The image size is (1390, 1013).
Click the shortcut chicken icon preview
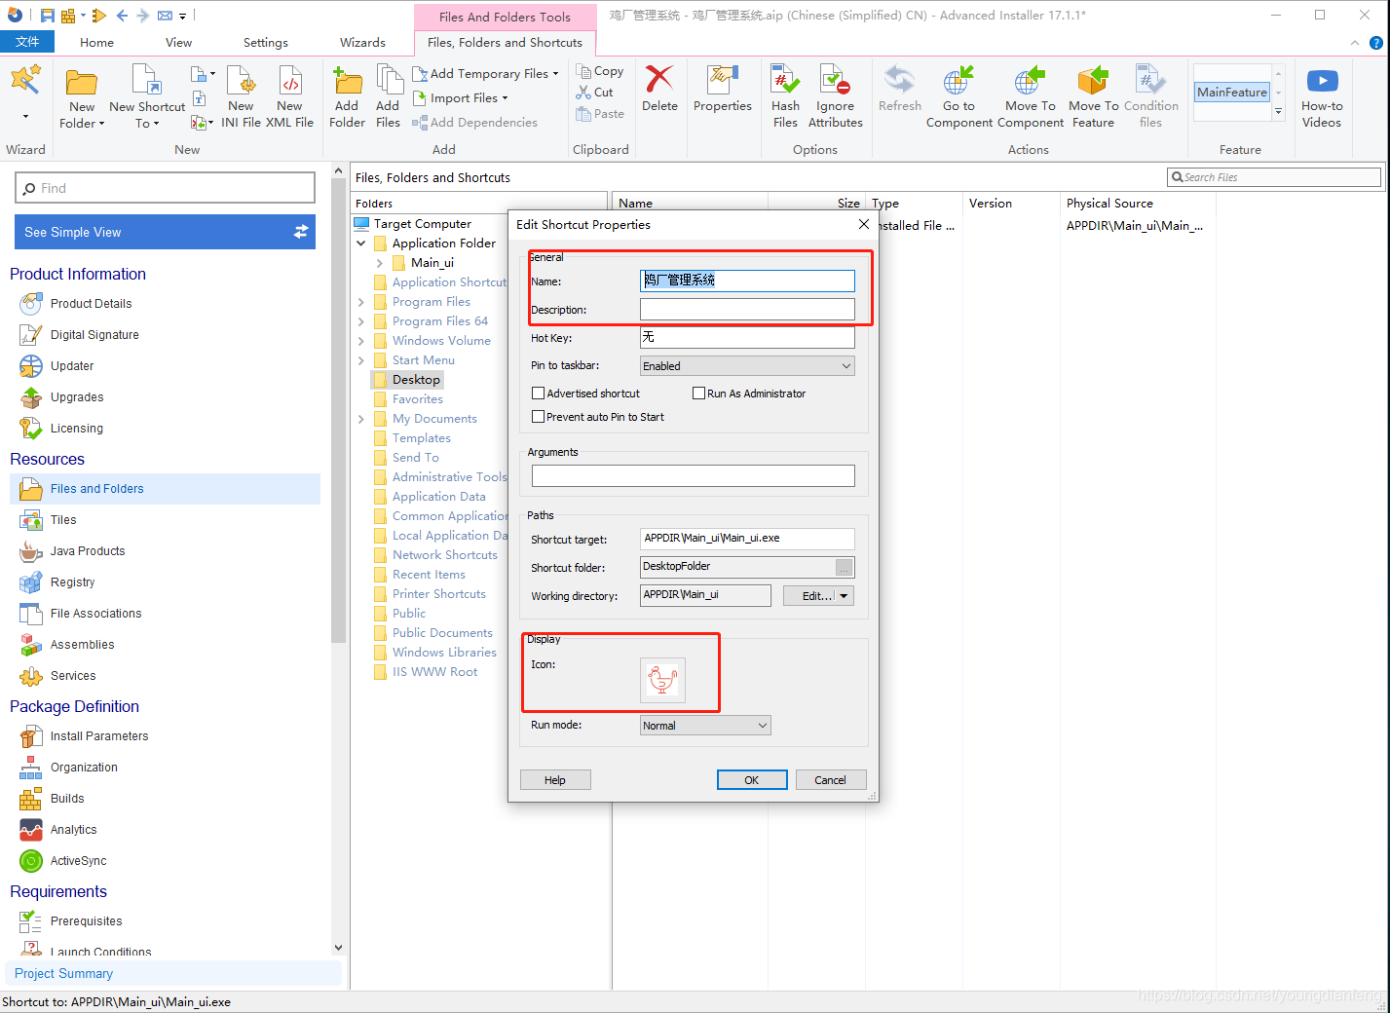tap(662, 680)
